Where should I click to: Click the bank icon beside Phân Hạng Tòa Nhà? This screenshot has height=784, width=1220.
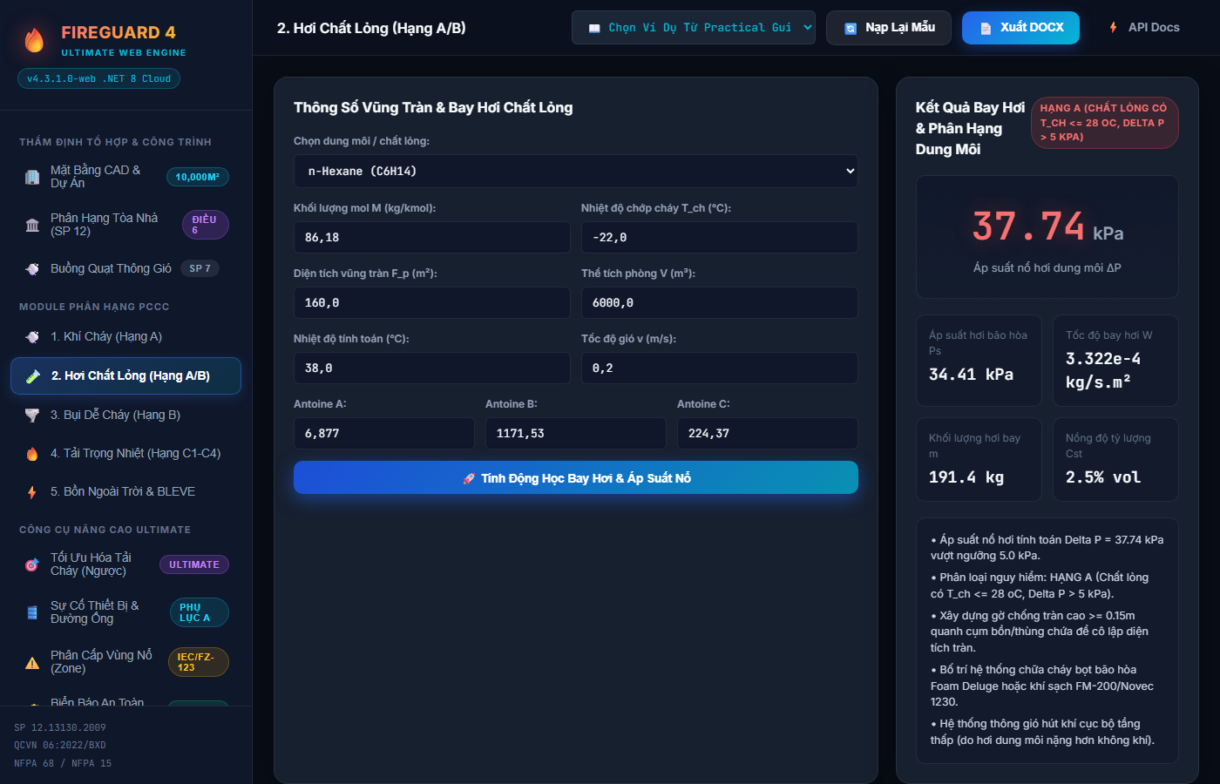point(32,225)
